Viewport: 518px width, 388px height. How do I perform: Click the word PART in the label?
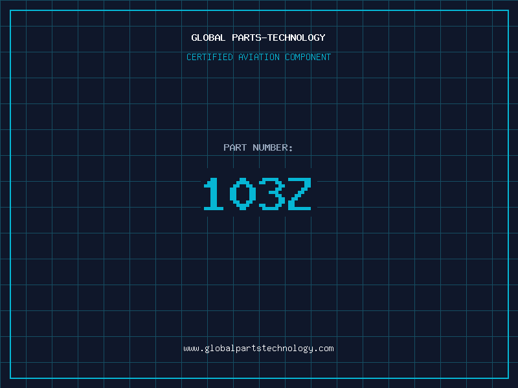click(235, 148)
